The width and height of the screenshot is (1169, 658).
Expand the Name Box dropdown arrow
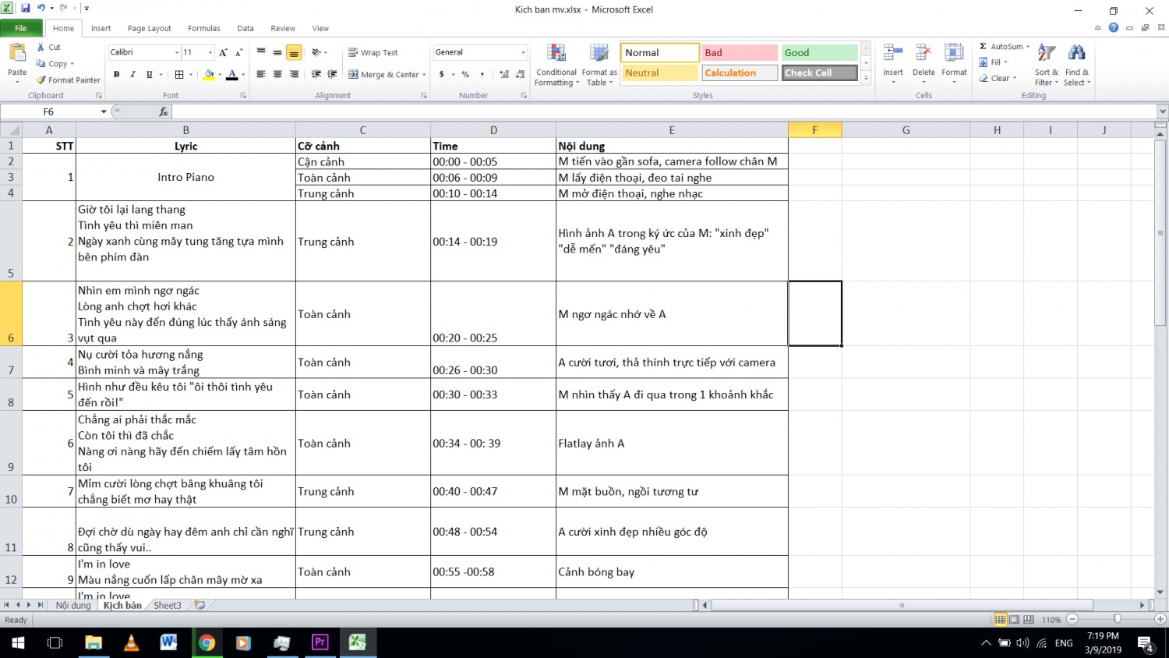(x=104, y=111)
